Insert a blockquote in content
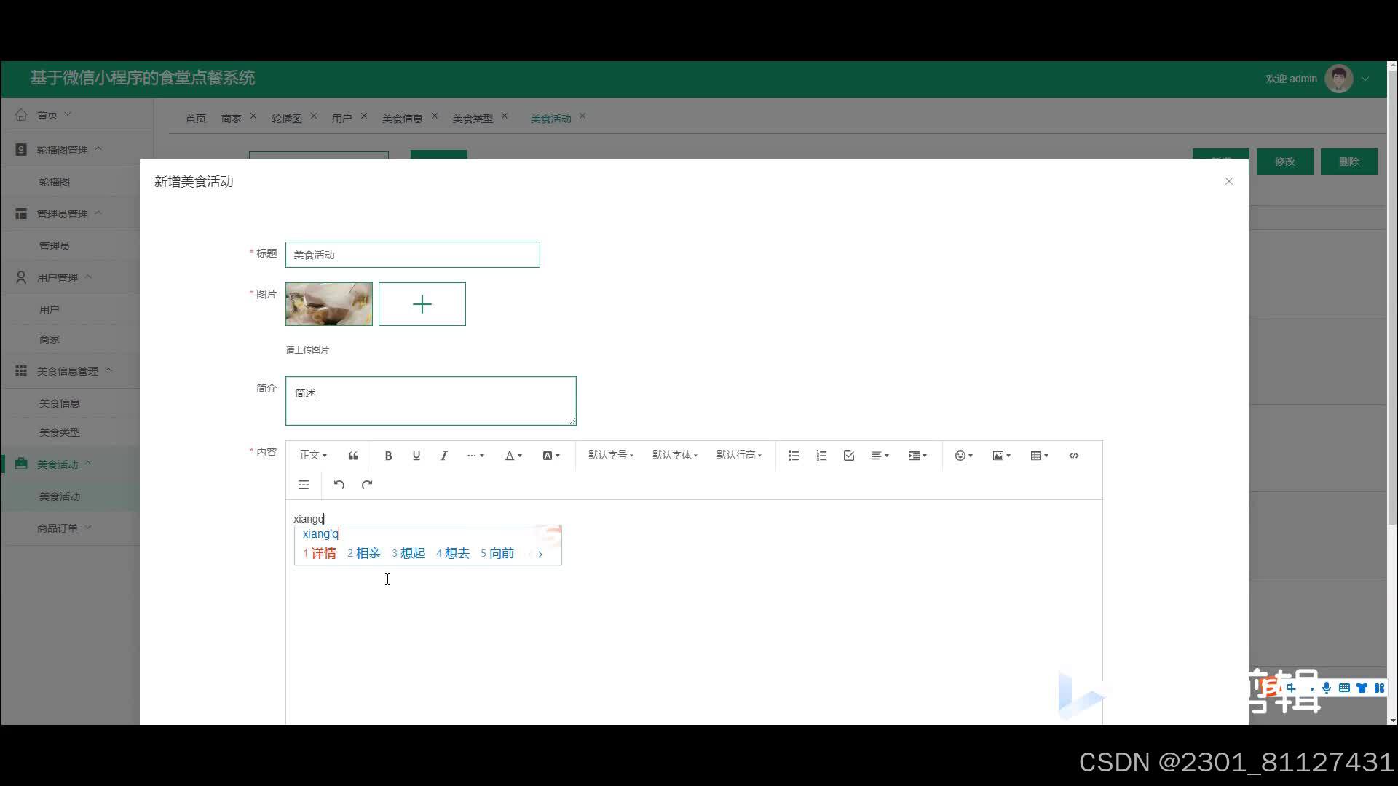The image size is (1398, 786). [353, 456]
